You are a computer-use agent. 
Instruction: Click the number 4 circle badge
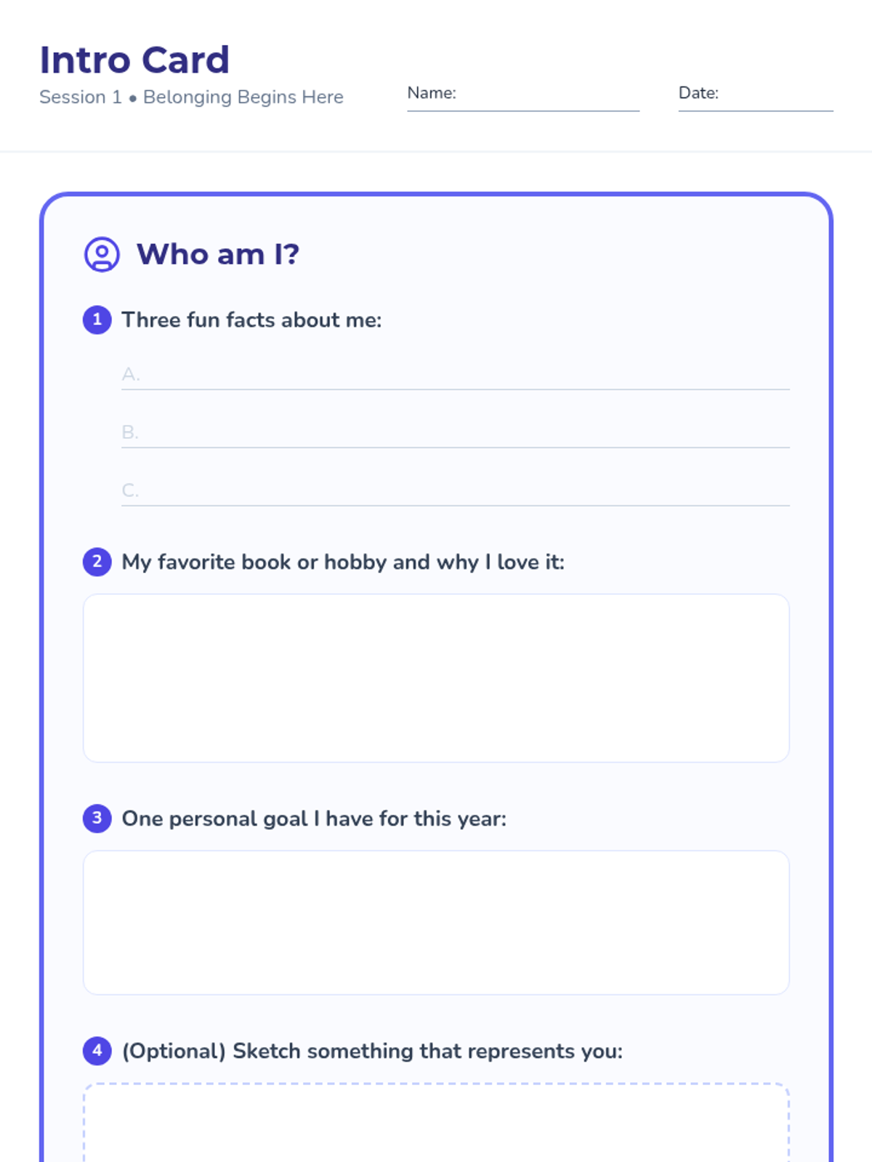click(97, 1051)
